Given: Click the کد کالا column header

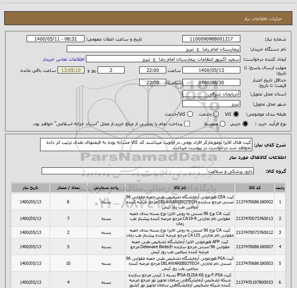Looking at the screenshot, I should coord(255,188).
